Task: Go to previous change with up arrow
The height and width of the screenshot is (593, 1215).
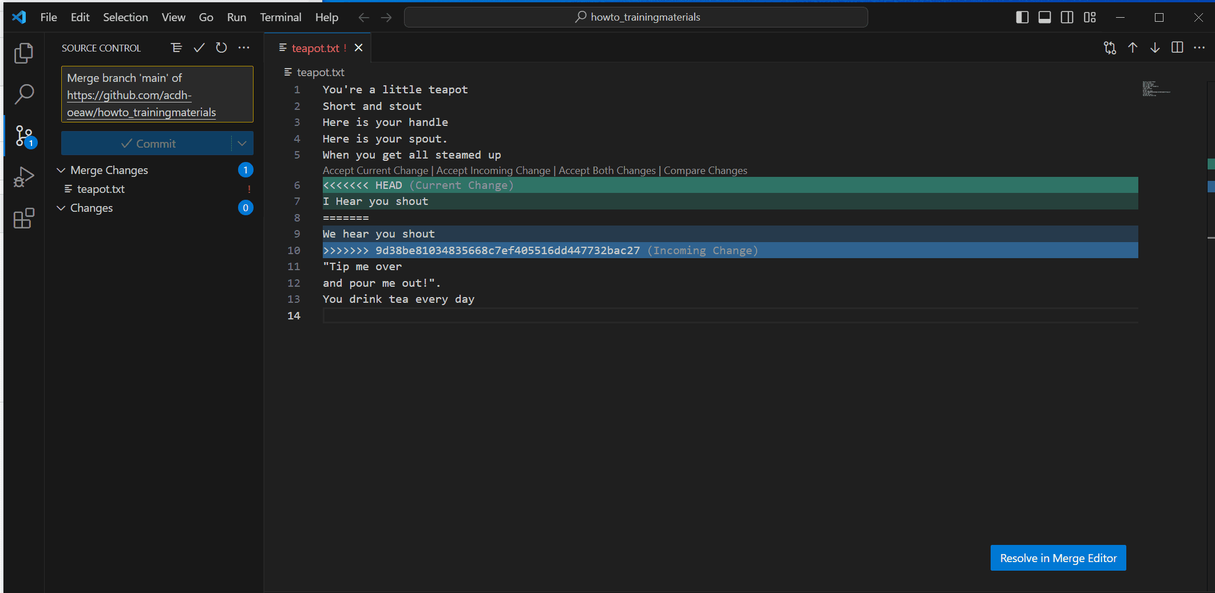Action: [x=1133, y=48]
